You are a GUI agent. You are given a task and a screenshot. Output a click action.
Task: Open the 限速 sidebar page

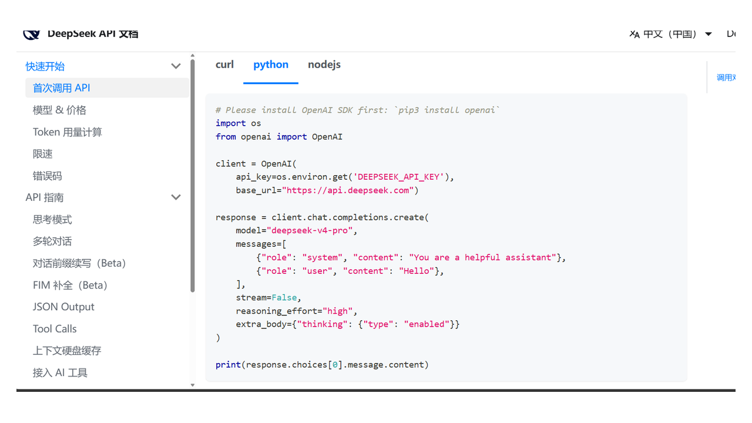[x=43, y=154]
